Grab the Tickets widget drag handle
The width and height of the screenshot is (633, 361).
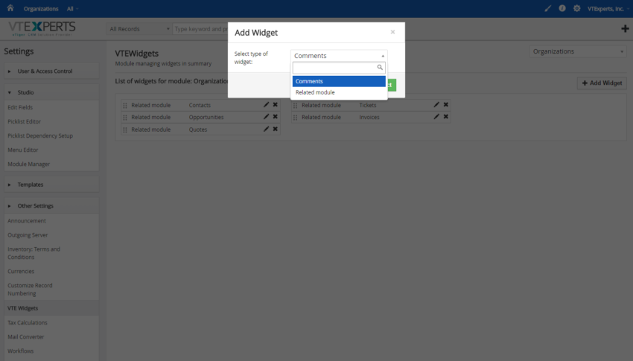[296, 105]
